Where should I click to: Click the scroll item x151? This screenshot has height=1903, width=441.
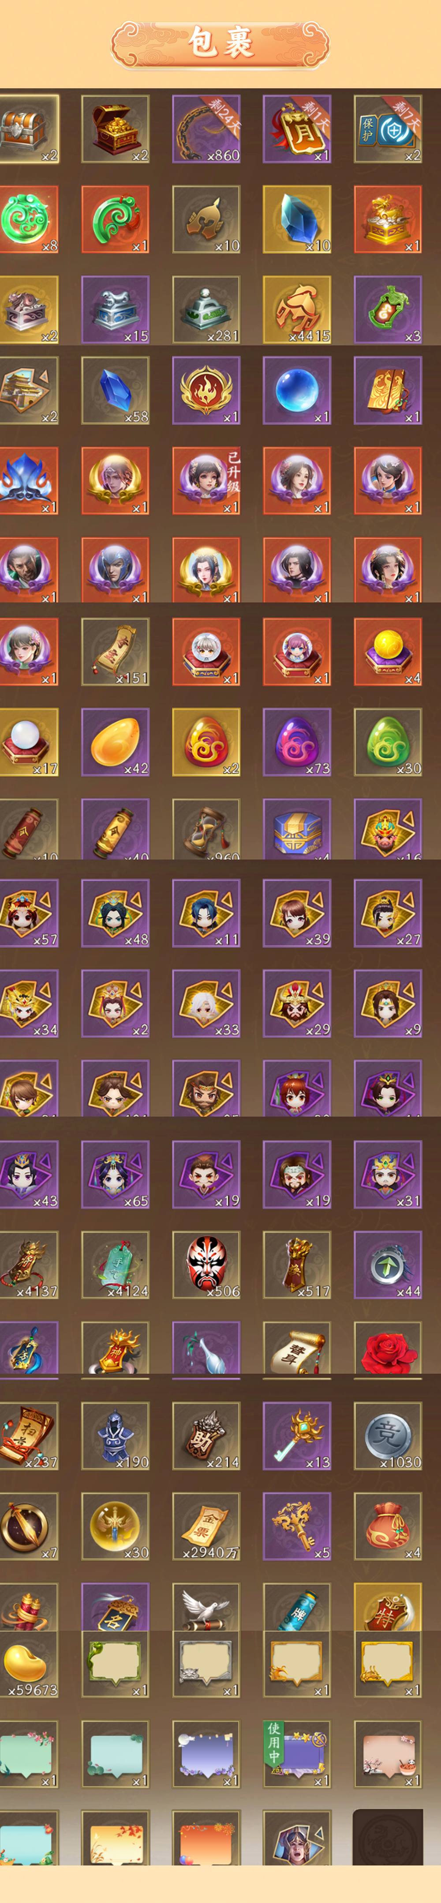[x=115, y=652]
